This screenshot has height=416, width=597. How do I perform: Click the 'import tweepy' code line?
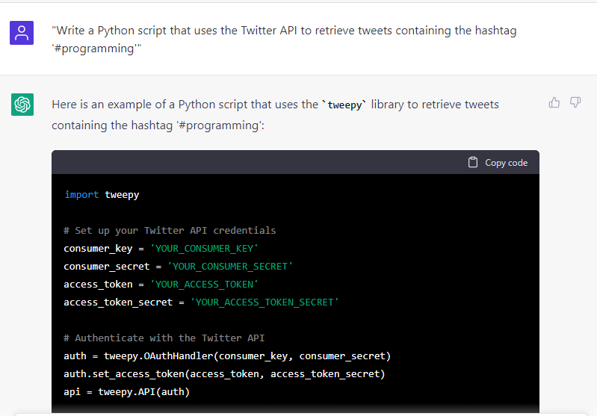pyautogui.click(x=102, y=195)
